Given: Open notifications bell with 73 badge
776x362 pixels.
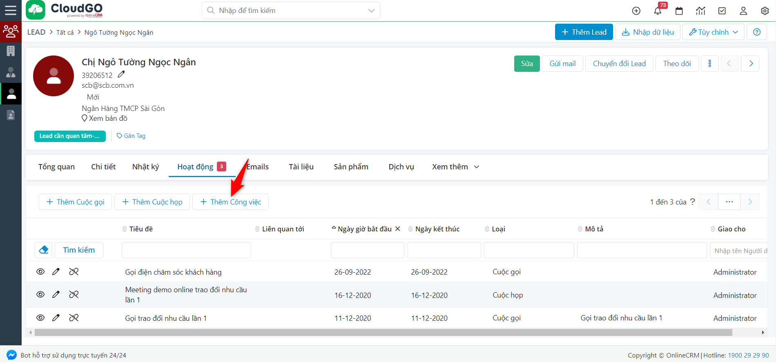Looking at the screenshot, I should pyautogui.click(x=658, y=11).
